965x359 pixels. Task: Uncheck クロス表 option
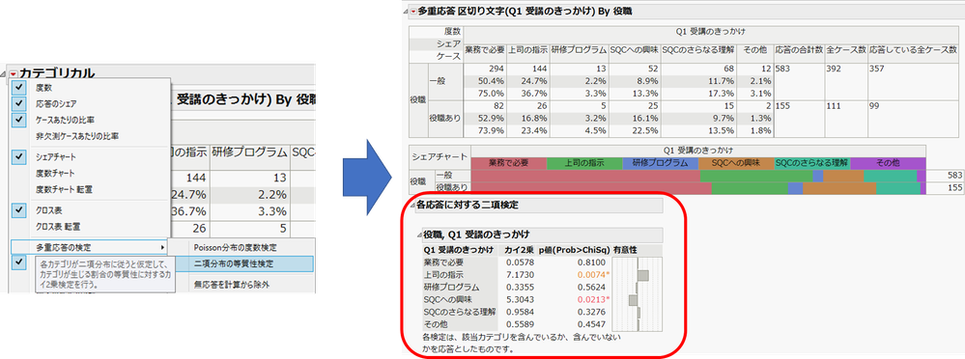click(19, 210)
